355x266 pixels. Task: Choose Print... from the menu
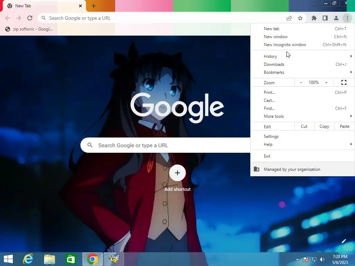tap(303, 92)
